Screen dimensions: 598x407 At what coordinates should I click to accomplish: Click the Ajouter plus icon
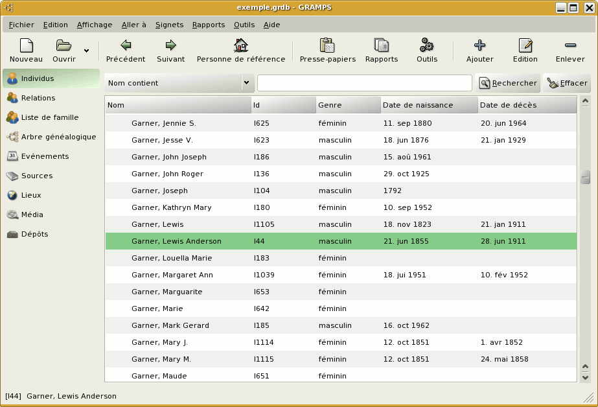pyautogui.click(x=479, y=46)
